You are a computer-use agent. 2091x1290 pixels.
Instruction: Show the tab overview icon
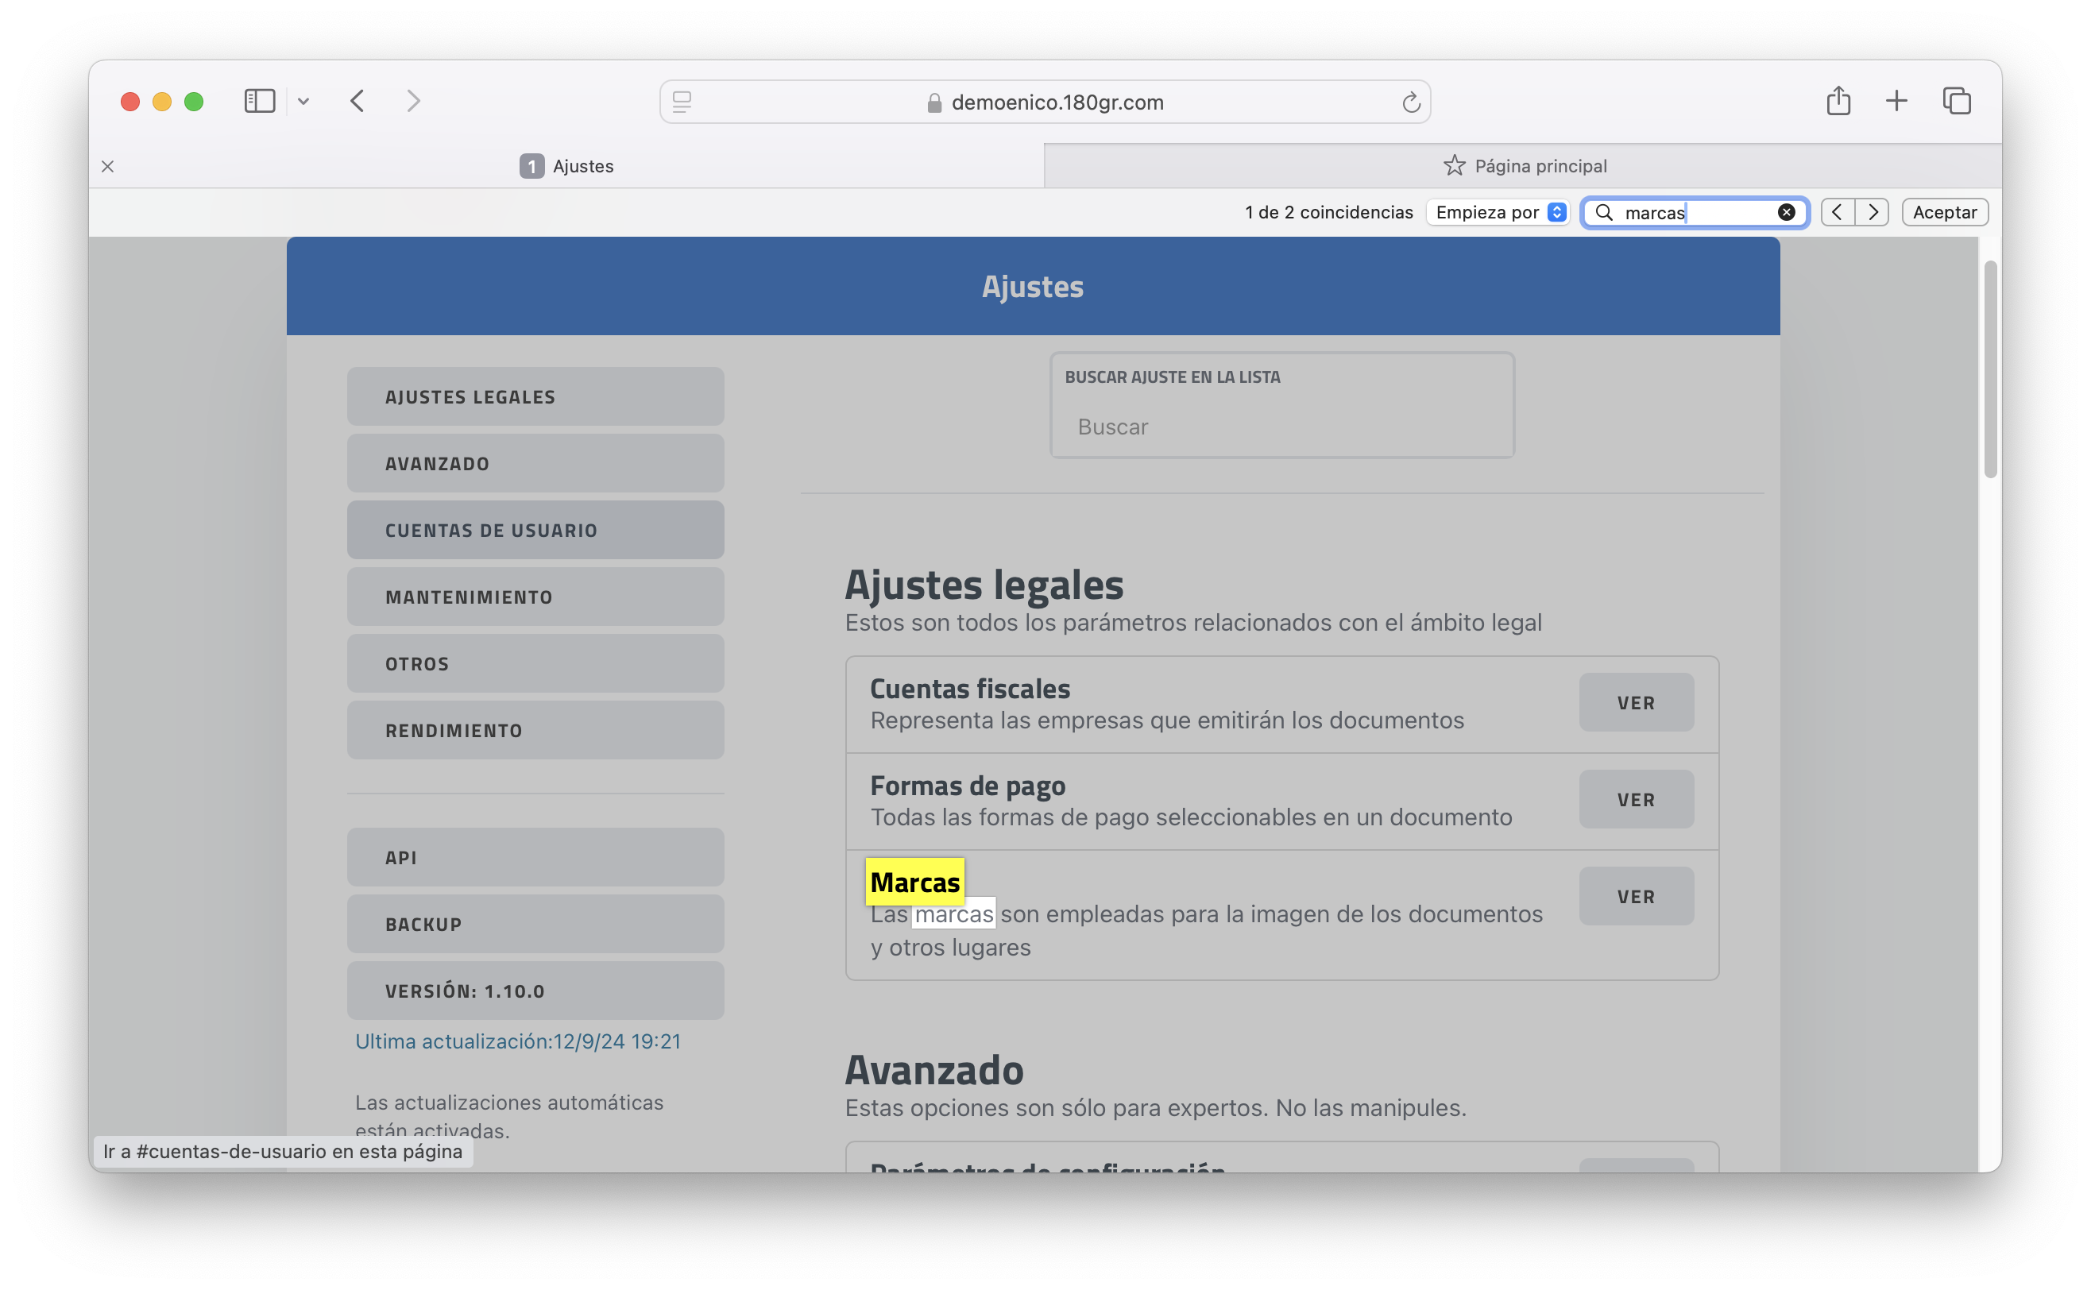click(x=1956, y=102)
